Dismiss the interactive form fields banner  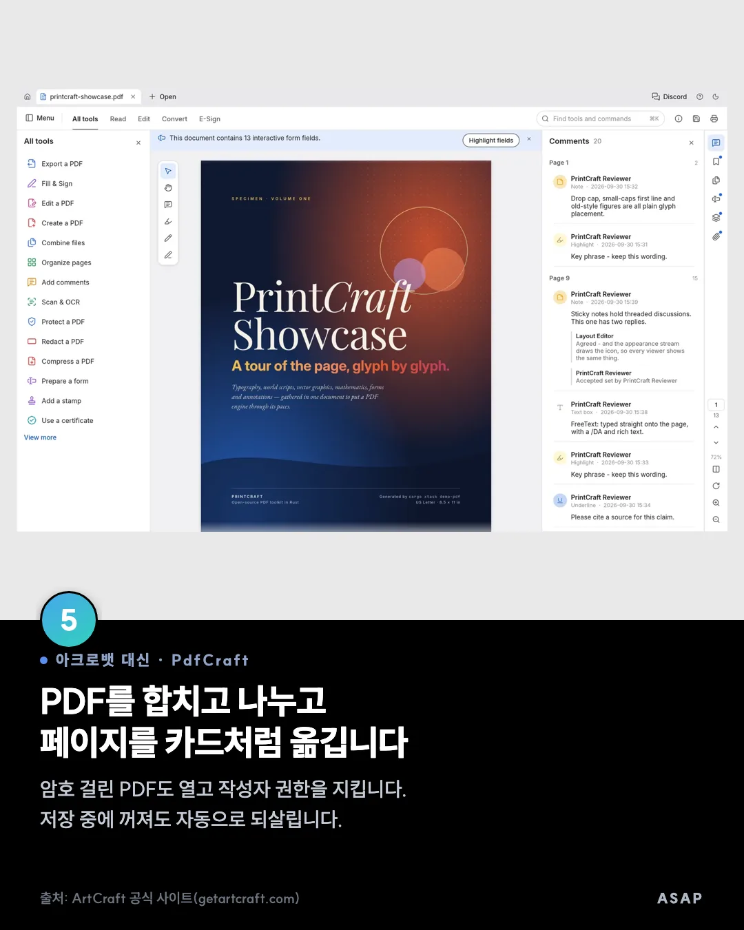click(529, 139)
